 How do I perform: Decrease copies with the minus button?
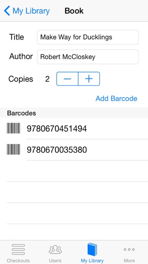(x=67, y=79)
